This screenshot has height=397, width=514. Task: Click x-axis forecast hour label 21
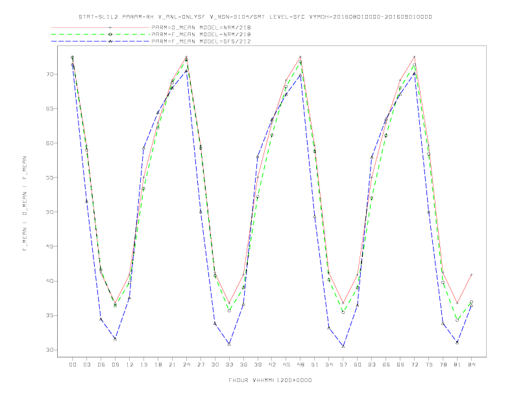tap(172, 365)
